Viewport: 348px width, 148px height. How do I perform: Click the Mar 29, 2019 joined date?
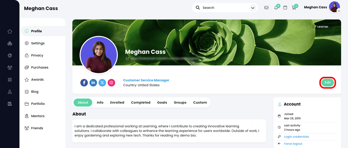[292, 118]
